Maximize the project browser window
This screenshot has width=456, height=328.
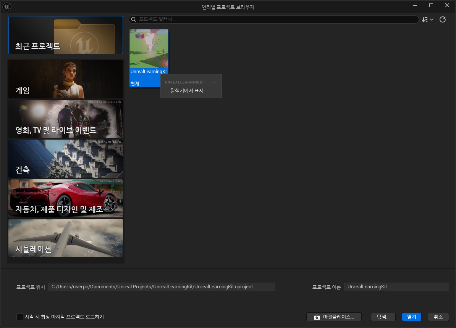[x=431, y=5]
